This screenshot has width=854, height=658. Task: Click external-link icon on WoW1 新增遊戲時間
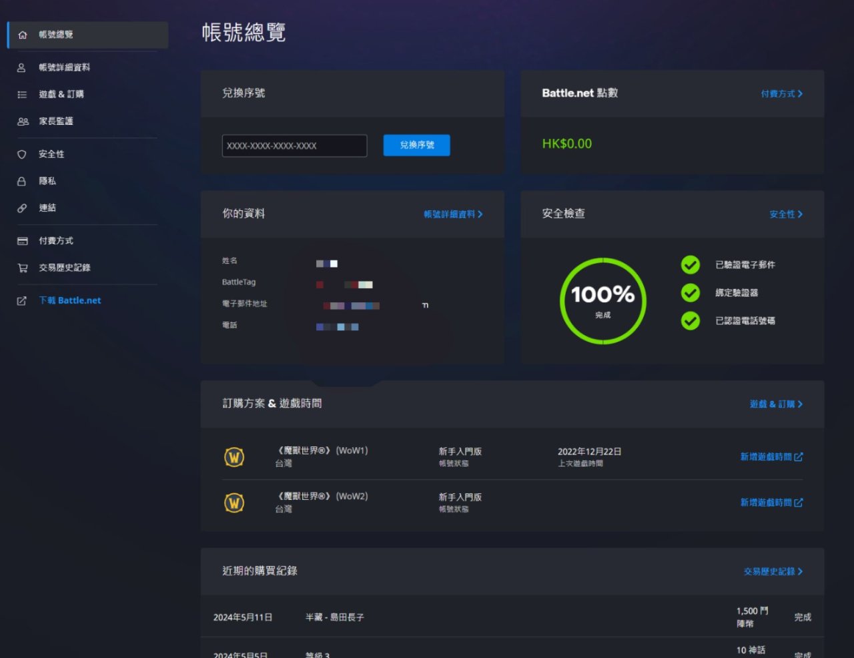(x=799, y=457)
